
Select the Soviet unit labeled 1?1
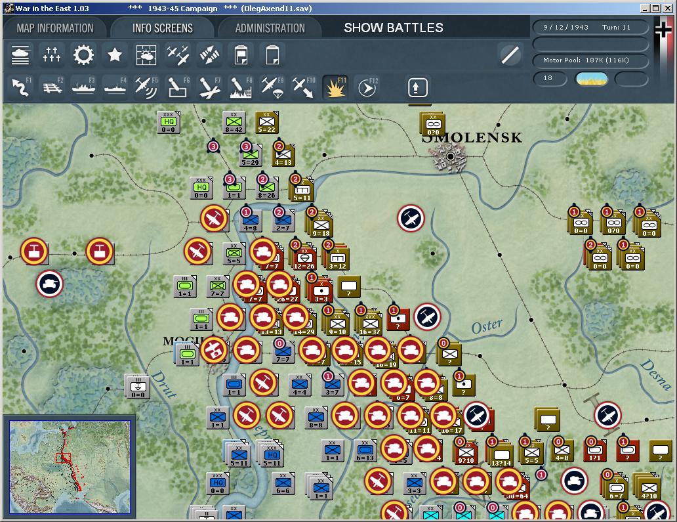594,450
